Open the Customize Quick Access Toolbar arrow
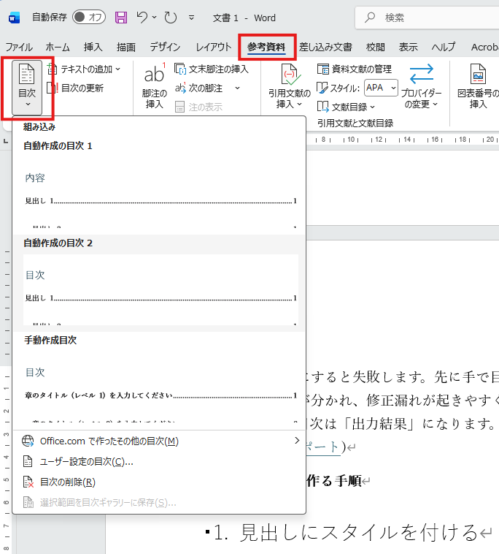Image resolution: width=499 pixels, height=554 pixels. (191, 18)
